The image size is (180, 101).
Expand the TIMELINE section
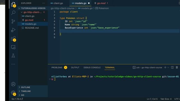33,91
